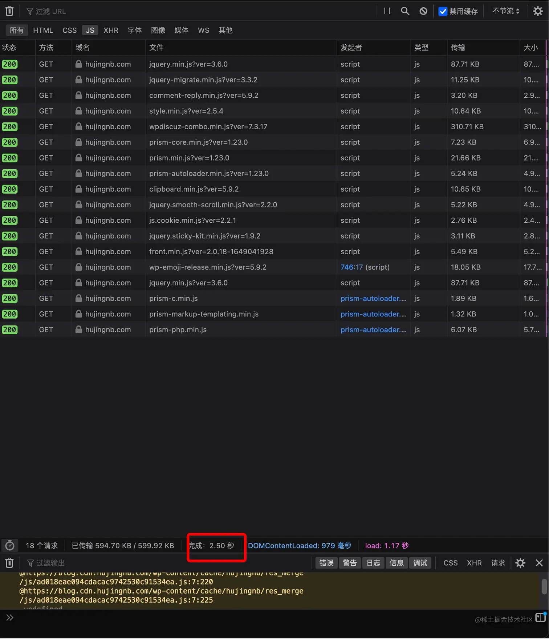This screenshot has width=549, height=639.
Task: Select the JS filter tab
Action: (x=90, y=30)
